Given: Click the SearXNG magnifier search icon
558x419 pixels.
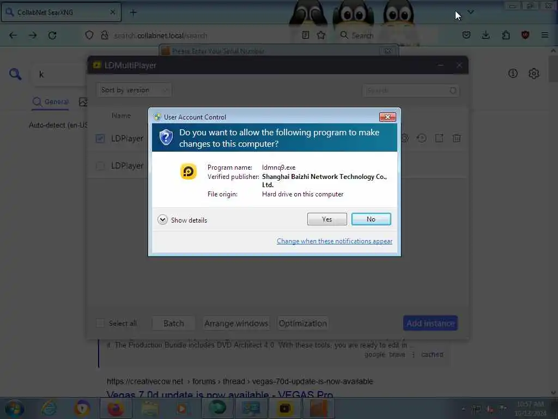Looking at the screenshot, I should (15, 74).
